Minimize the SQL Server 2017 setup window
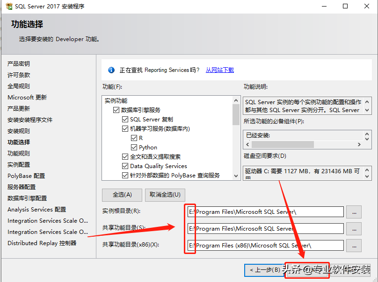Image resolution: width=378 pixels, height=282 pixels. (324, 6)
